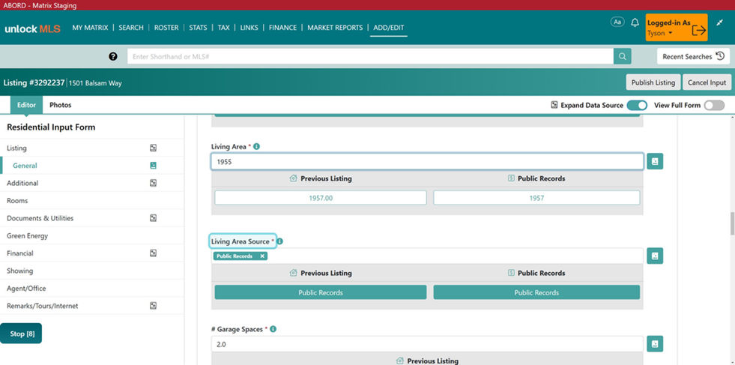735x365 pixels.
Task: Open notifications bell icon
Action: point(635,22)
